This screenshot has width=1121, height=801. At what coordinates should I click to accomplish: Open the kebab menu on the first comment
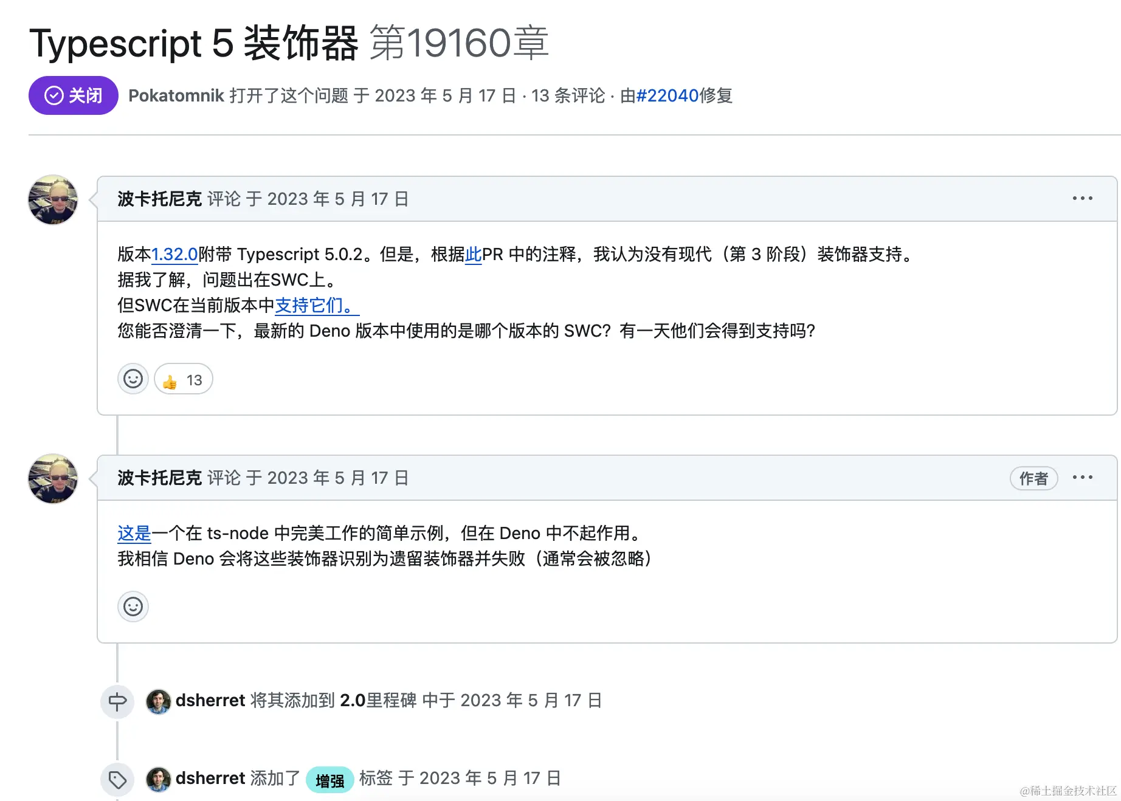pos(1082,199)
